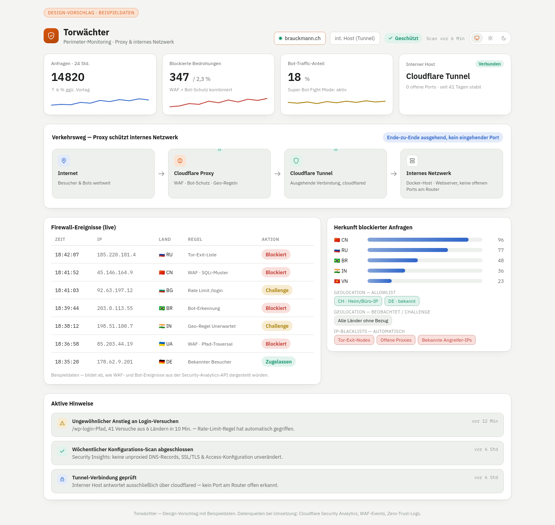Click the Ungewöhnlicher Anstieg an Login-Versuchen alert title

tap(125, 421)
